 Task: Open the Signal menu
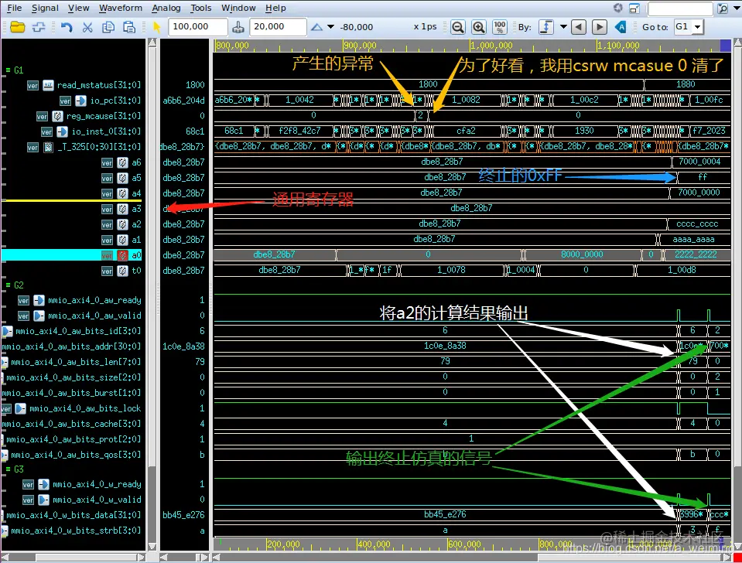tap(45, 8)
